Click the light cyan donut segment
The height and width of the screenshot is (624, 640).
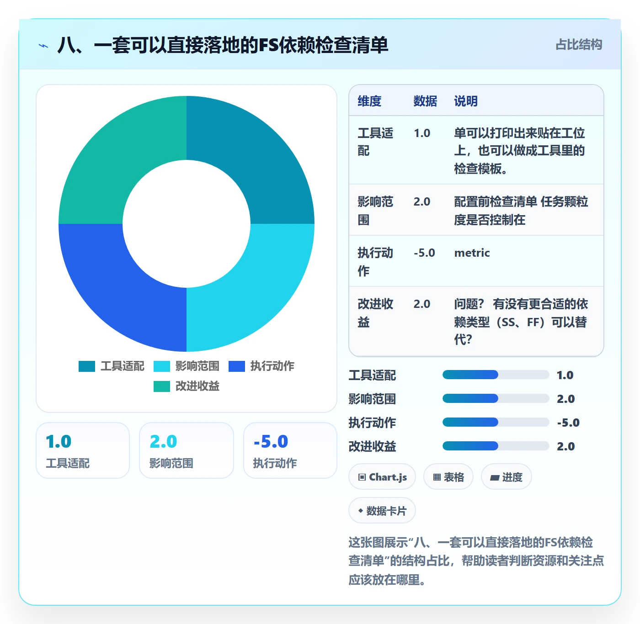[x=254, y=291]
